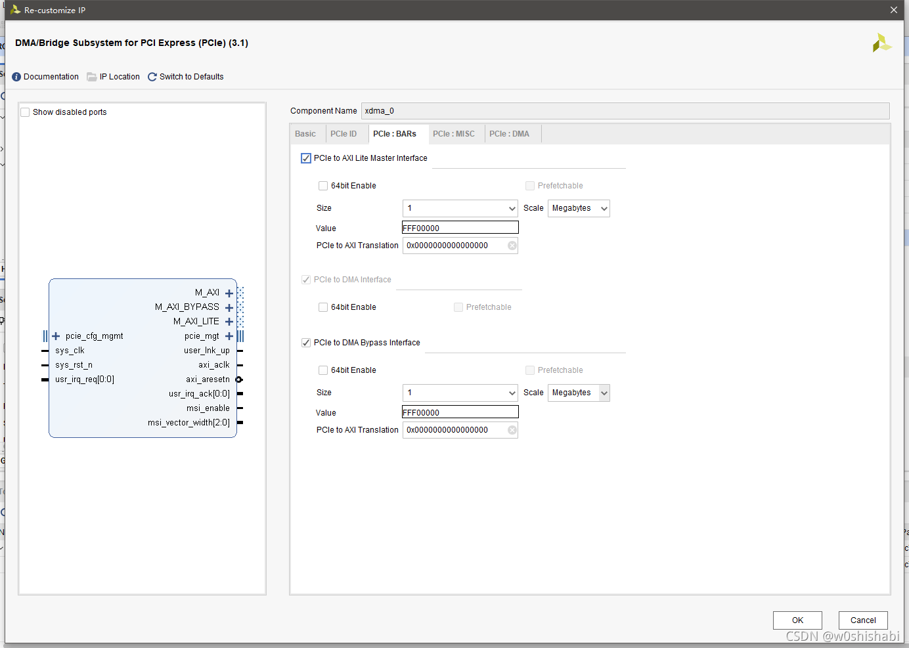Click the DMA Bypass Value FFF00000 field
The height and width of the screenshot is (648, 909).
[x=460, y=412]
